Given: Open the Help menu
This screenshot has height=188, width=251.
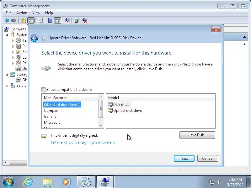Looking at the screenshot, I should coord(49,13).
